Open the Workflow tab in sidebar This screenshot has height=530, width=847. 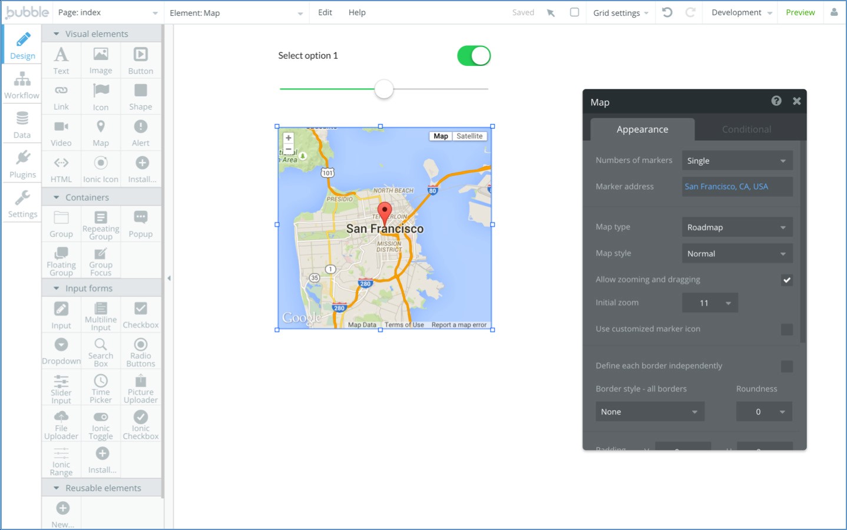[22, 85]
